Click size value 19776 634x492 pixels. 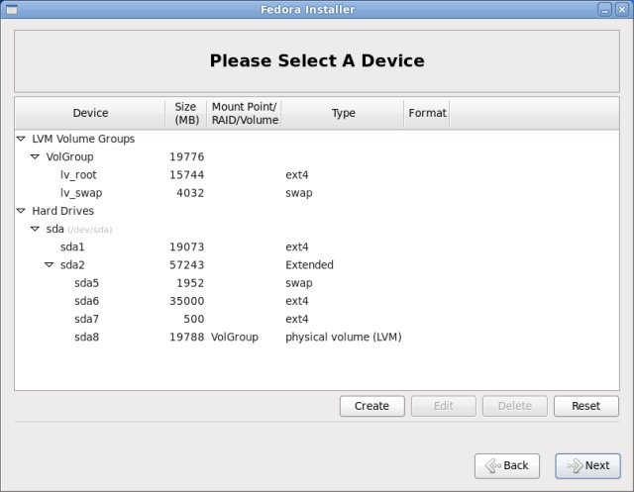point(187,156)
